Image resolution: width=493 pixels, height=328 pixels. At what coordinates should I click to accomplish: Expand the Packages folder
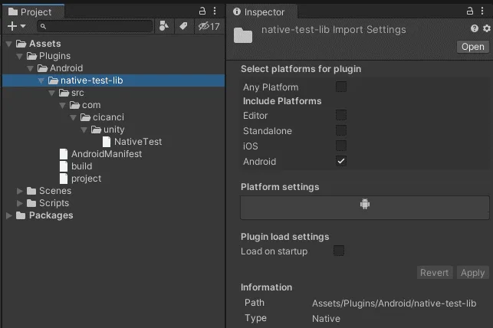(x=9, y=215)
